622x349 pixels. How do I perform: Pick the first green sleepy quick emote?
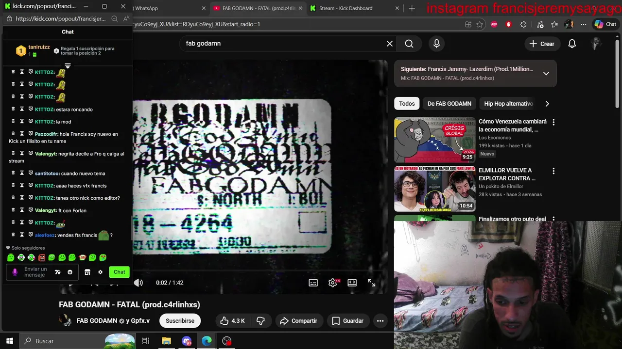[x=11, y=257]
